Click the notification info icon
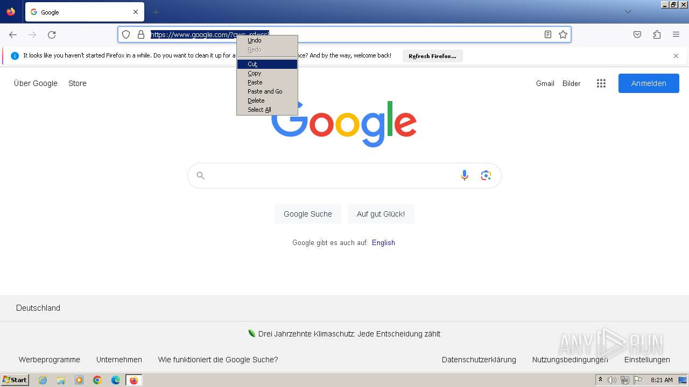689x387 pixels. 15,56
